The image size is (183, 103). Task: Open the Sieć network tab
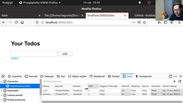click(x=61, y=76)
